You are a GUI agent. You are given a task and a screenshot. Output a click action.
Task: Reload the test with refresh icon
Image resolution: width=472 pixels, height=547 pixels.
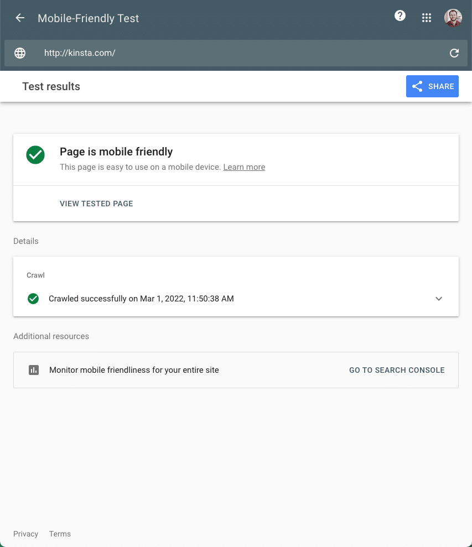(x=454, y=53)
